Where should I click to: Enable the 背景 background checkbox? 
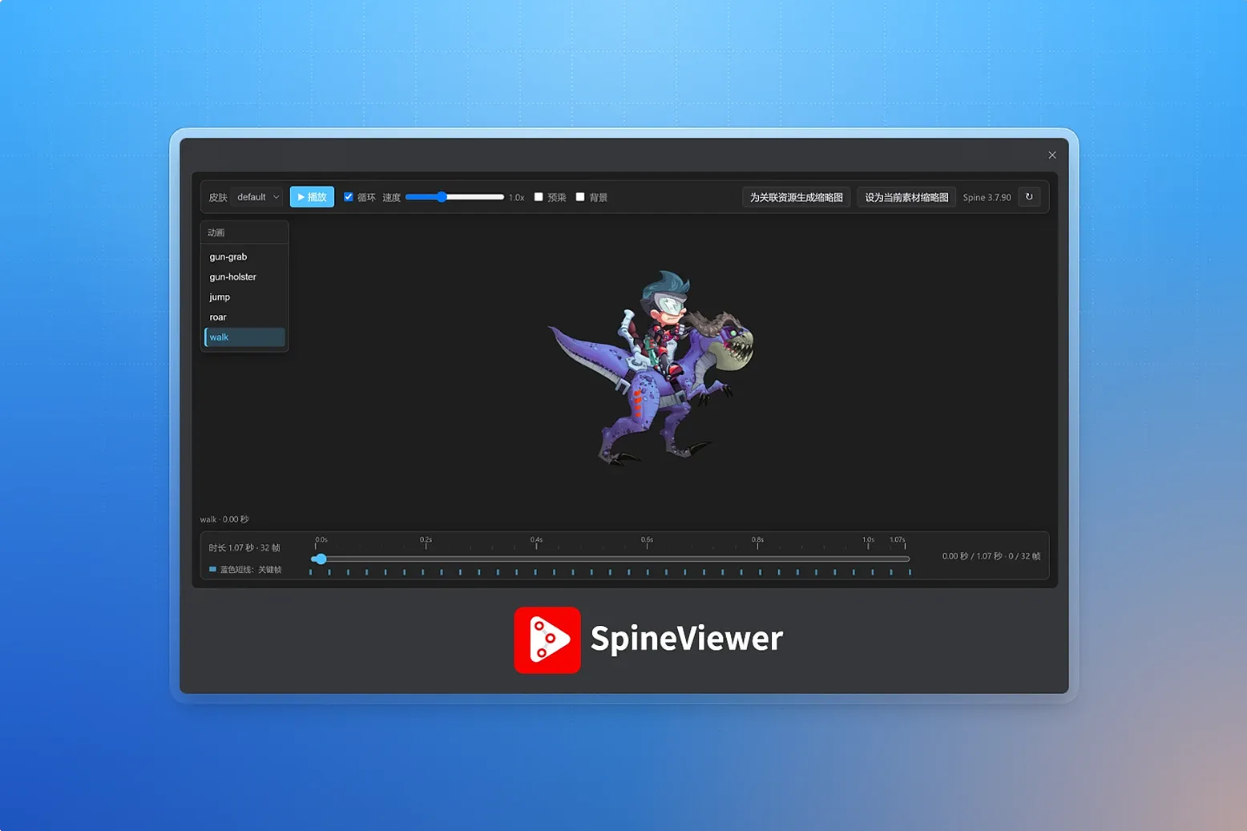point(580,197)
